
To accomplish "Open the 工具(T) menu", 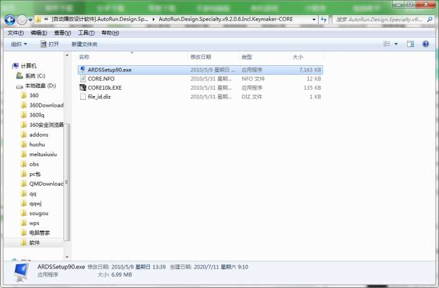I will coord(86,33).
